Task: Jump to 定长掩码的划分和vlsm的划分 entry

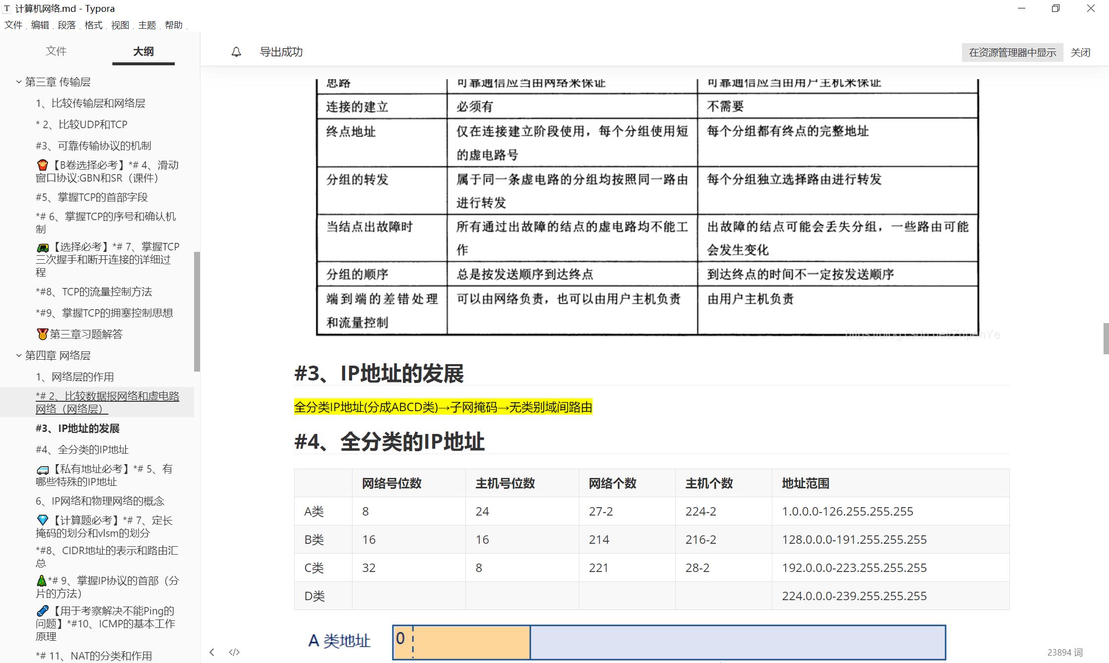Action: (104, 527)
